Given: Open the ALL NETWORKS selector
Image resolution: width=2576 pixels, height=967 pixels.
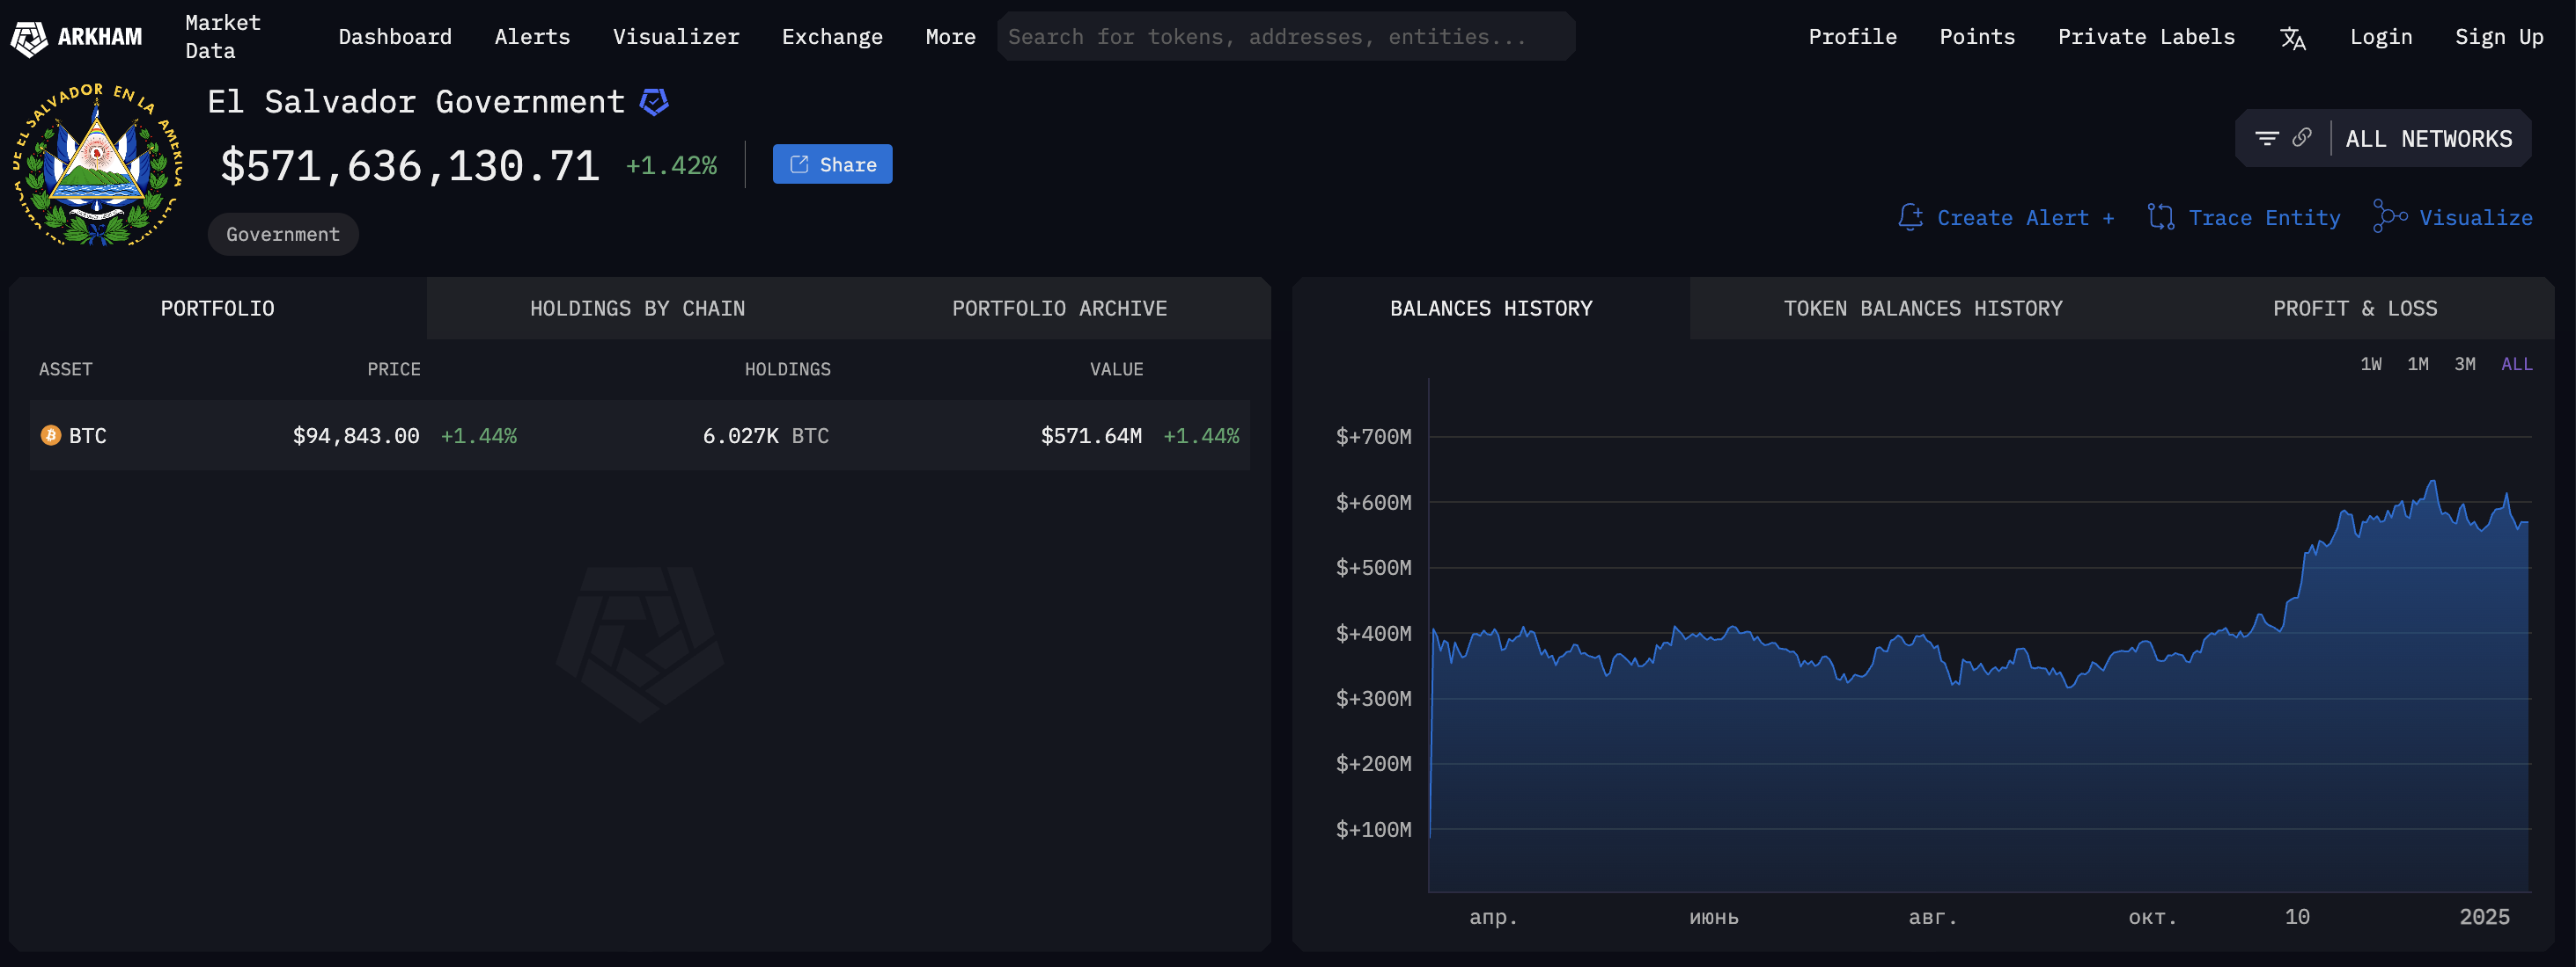Looking at the screenshot, I should (2428, 139).
